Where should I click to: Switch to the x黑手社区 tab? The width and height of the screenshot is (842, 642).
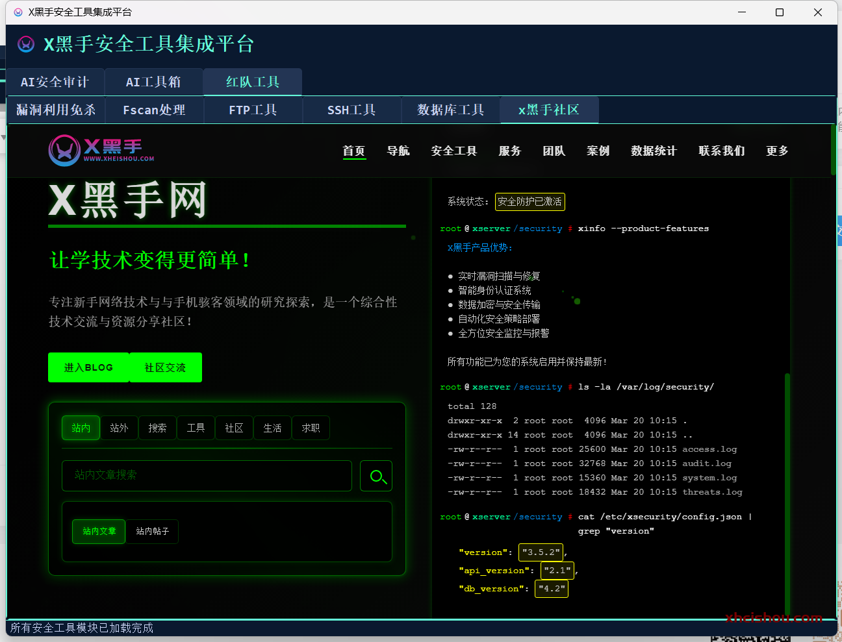pos(549,110)
